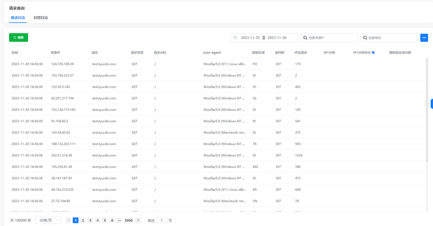
Task: Open the blue more-options ellipsis button
Action: [424, 37]
